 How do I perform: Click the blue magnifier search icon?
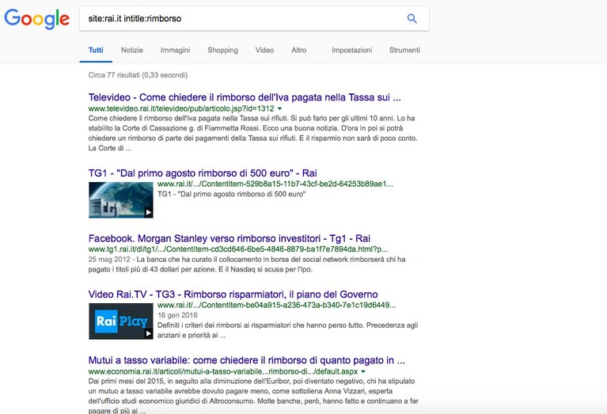[412, 18]
